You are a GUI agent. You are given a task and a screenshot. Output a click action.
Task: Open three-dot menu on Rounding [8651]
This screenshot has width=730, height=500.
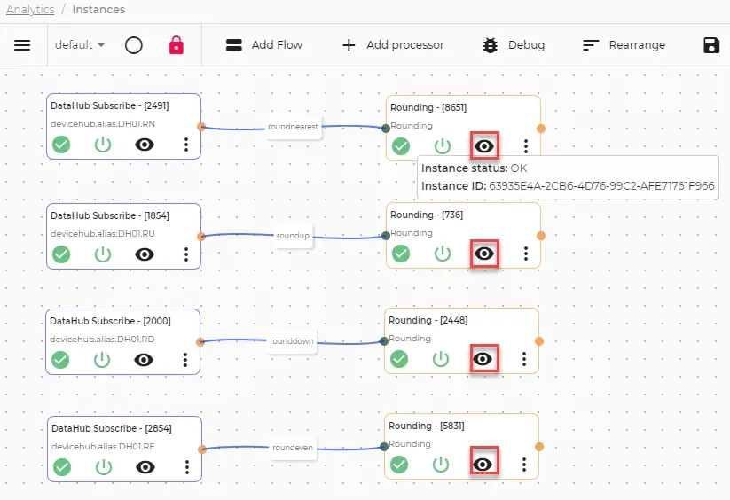(526, 146)
